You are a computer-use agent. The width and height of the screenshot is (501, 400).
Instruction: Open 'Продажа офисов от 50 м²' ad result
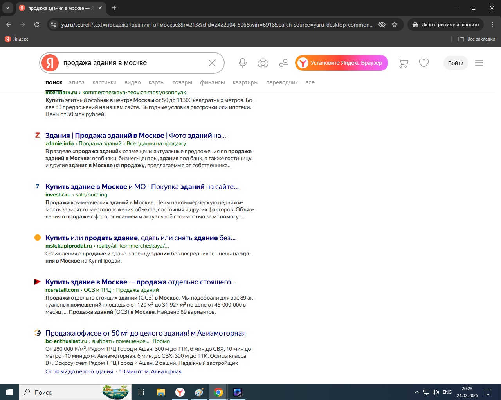146,333
